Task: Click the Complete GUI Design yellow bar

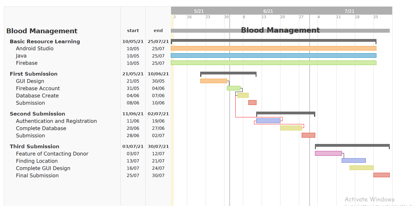Action: click(361, 167)
